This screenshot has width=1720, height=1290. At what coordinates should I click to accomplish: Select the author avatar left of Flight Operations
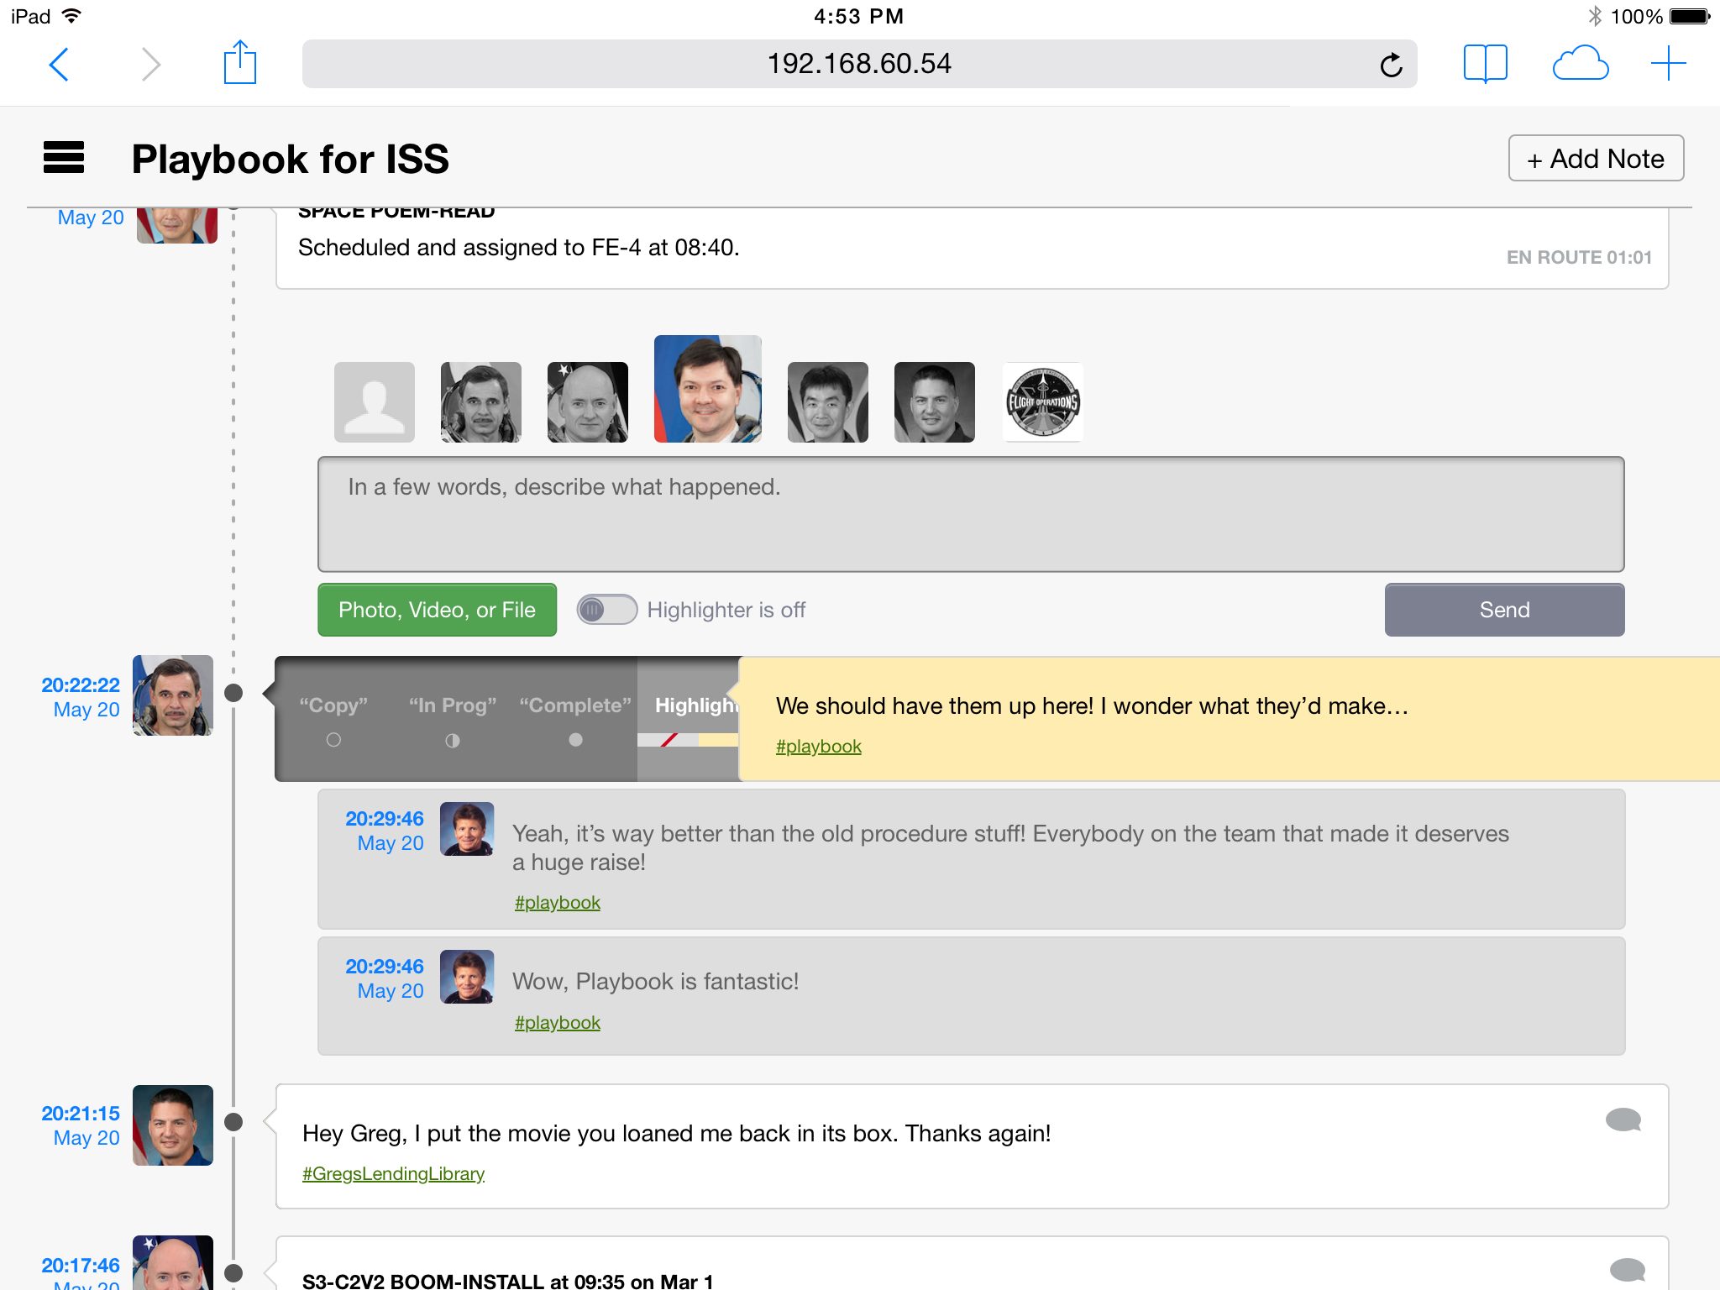pyautogui.click(x=935, y=402)
